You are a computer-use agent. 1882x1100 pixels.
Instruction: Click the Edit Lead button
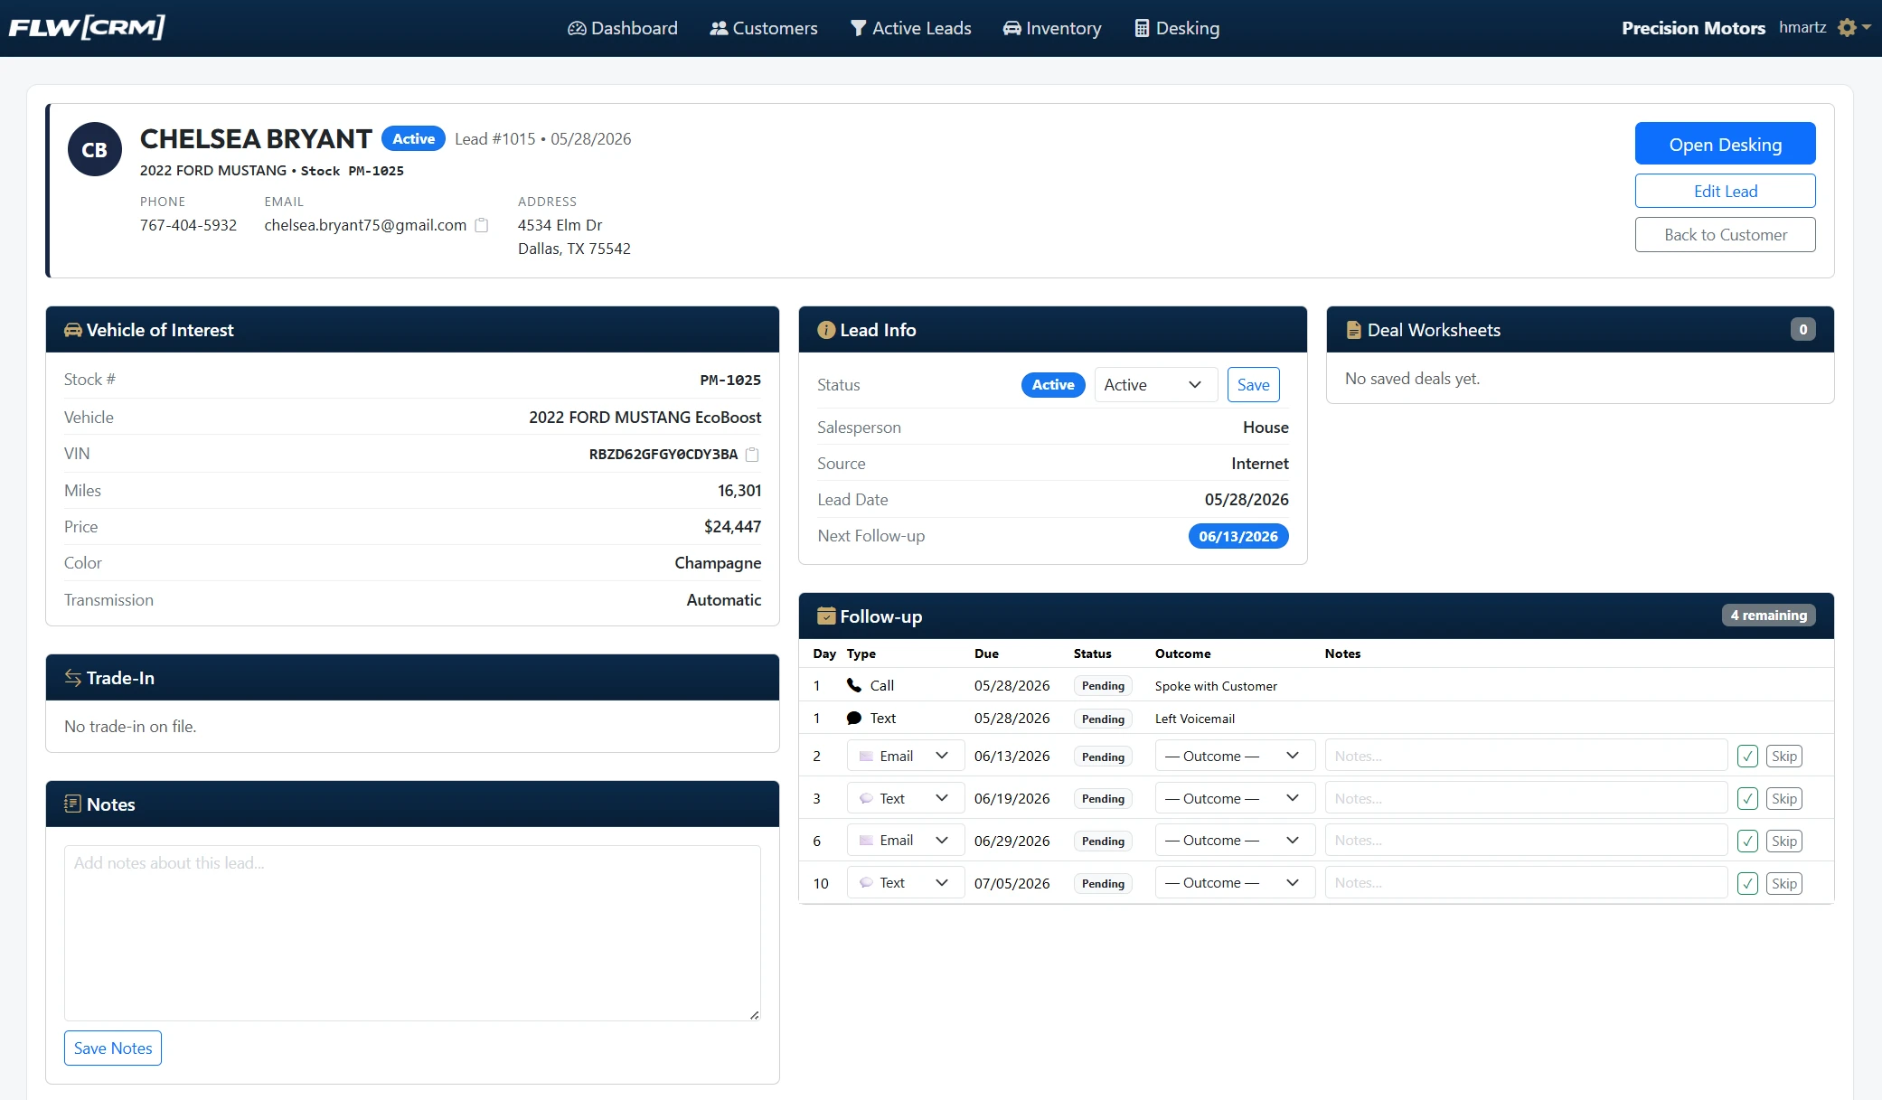[1725, 191]
